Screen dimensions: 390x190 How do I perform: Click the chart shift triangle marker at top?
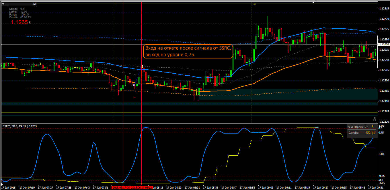(x=313, y=3)
